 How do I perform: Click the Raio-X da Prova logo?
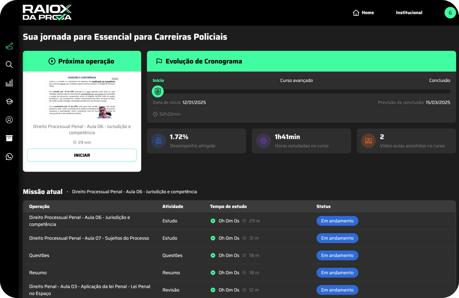[47, 13]
